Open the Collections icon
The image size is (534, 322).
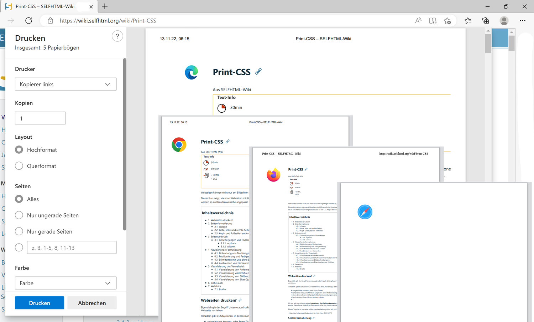(x=486, y=21)
